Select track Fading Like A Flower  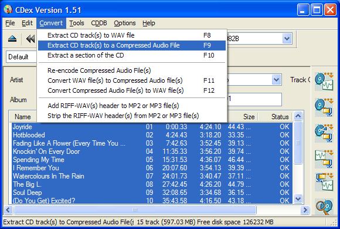(x=69, y=143)
